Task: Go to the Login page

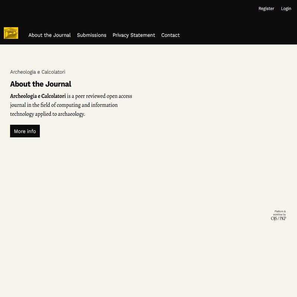Action: (286, 9)
